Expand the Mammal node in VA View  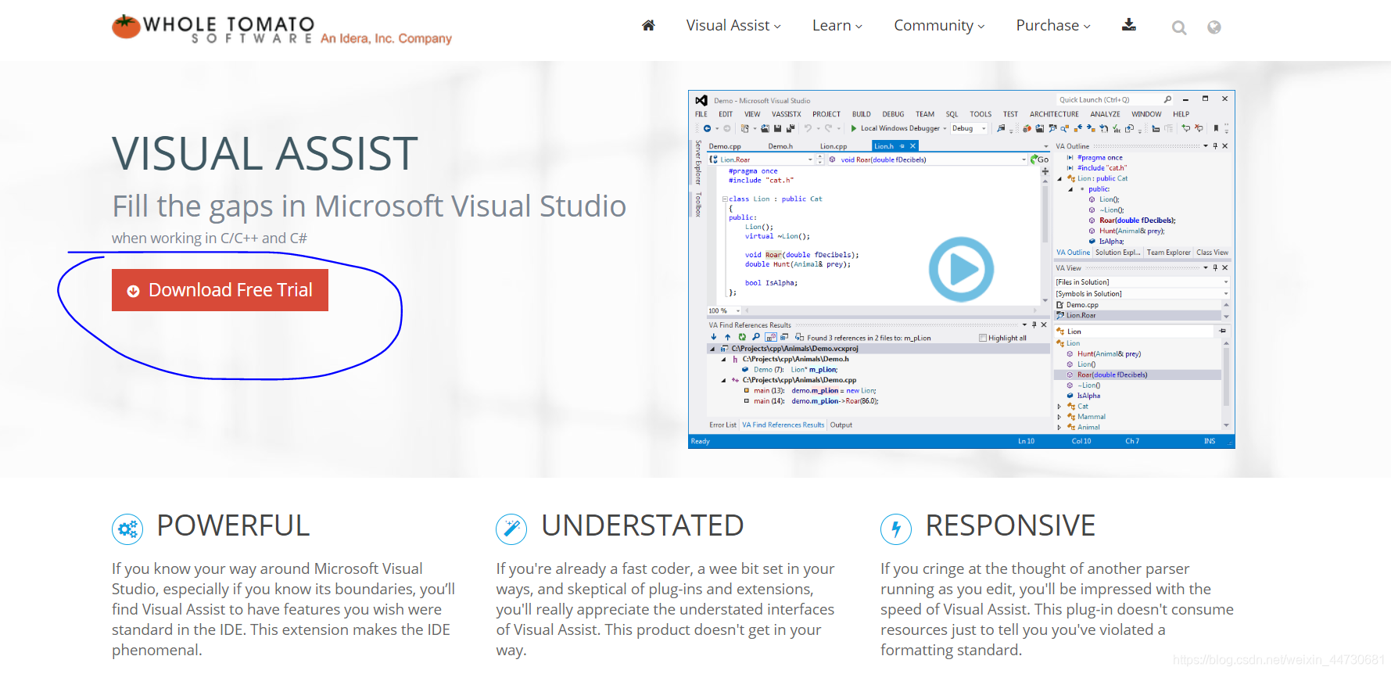point(1059,417)
